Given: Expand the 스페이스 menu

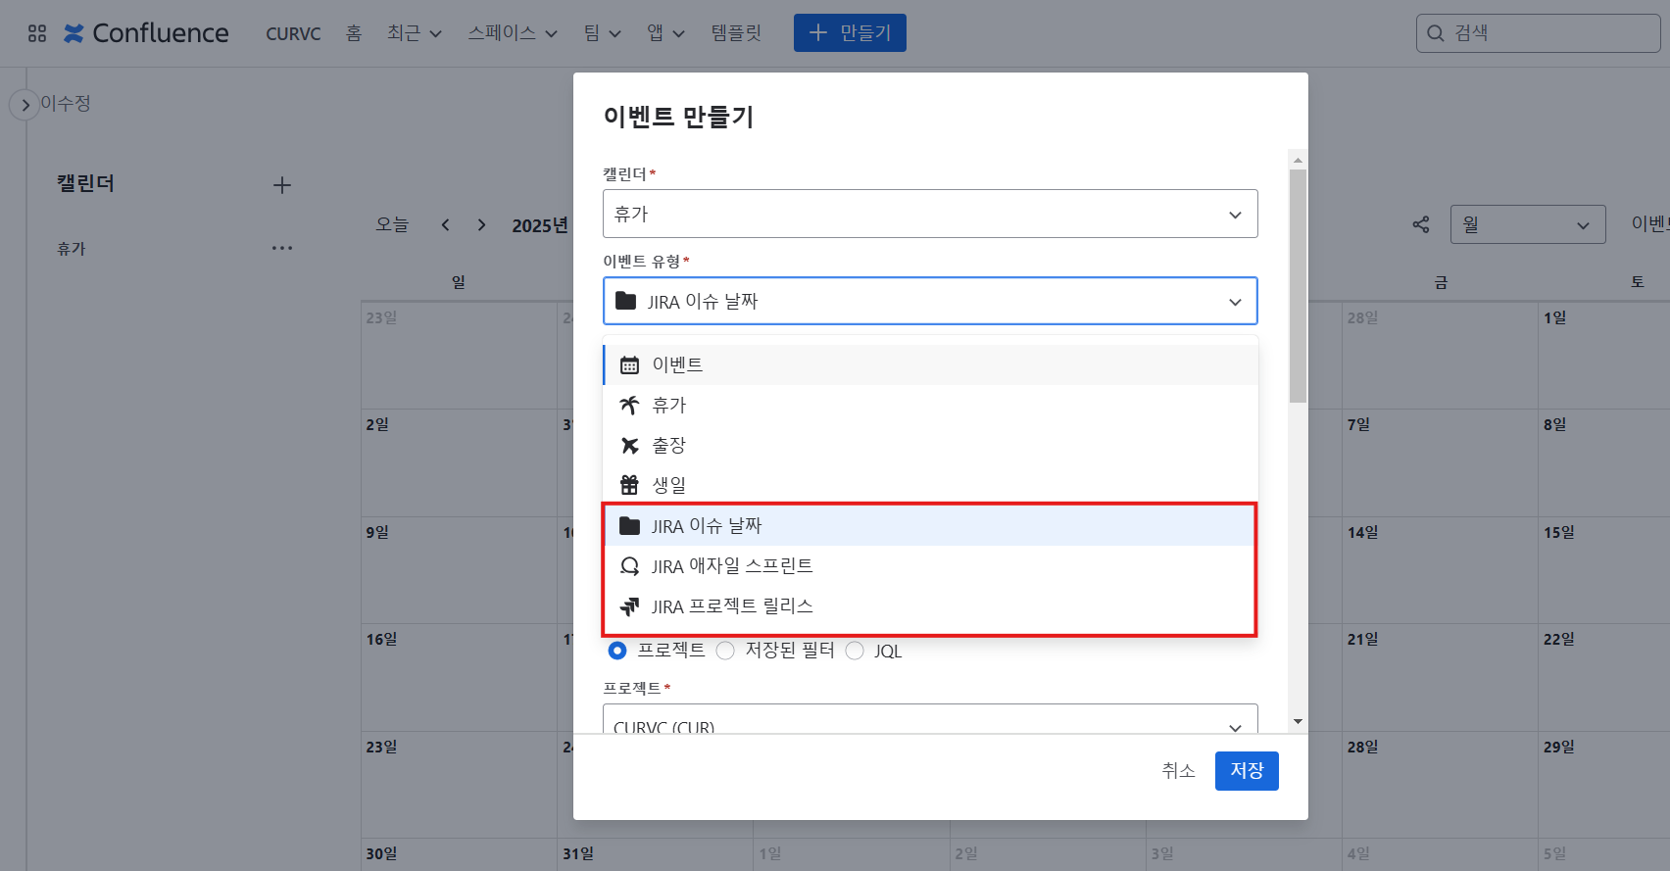Looking at the screenshot, I should 513,33.
